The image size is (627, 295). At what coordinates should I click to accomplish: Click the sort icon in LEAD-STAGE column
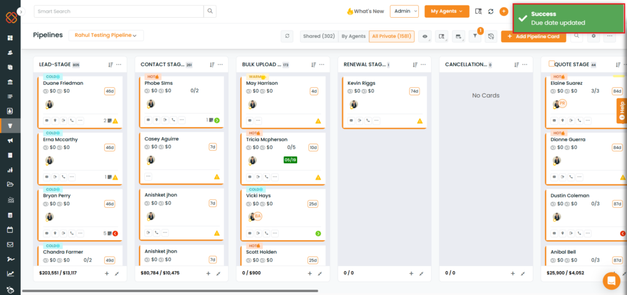(110, 64)
